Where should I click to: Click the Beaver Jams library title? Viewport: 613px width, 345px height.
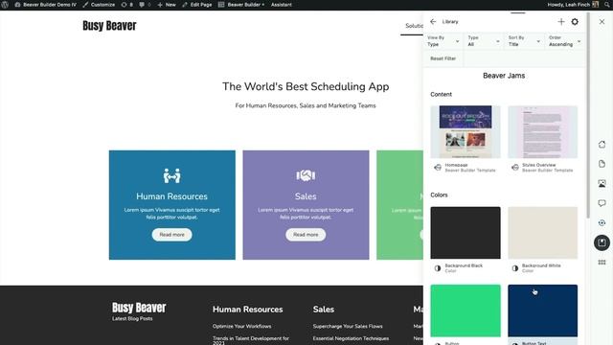click(504, 76)
